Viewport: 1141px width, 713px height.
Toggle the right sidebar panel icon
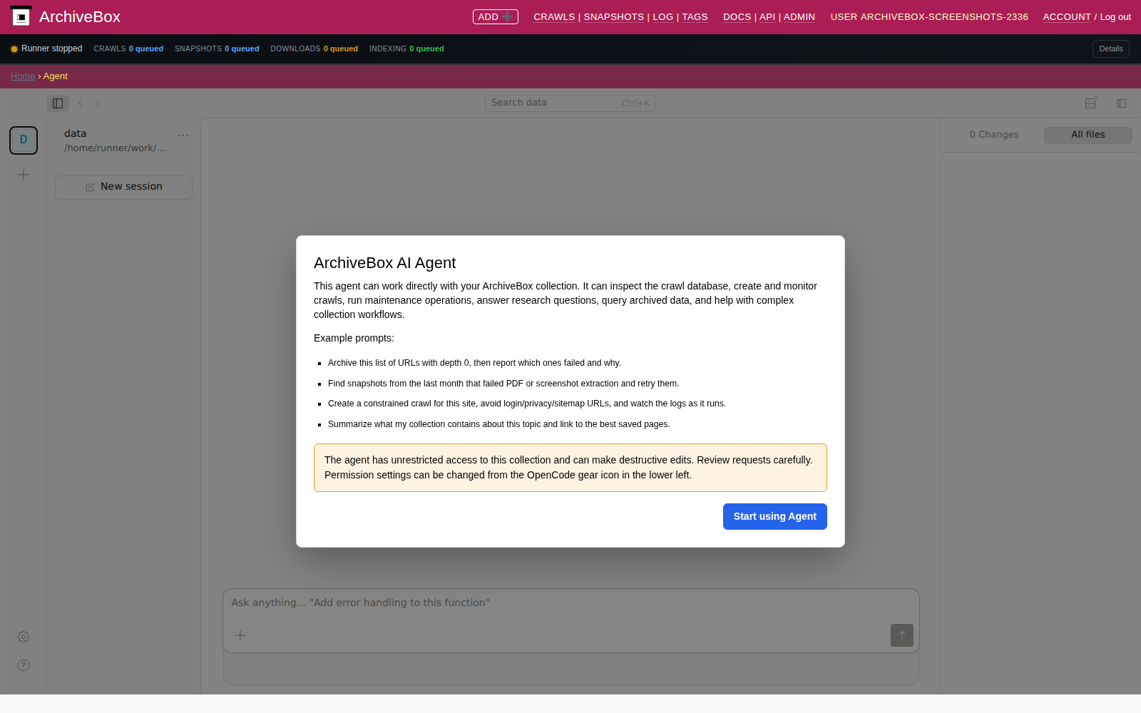(x=1122, y=103)
